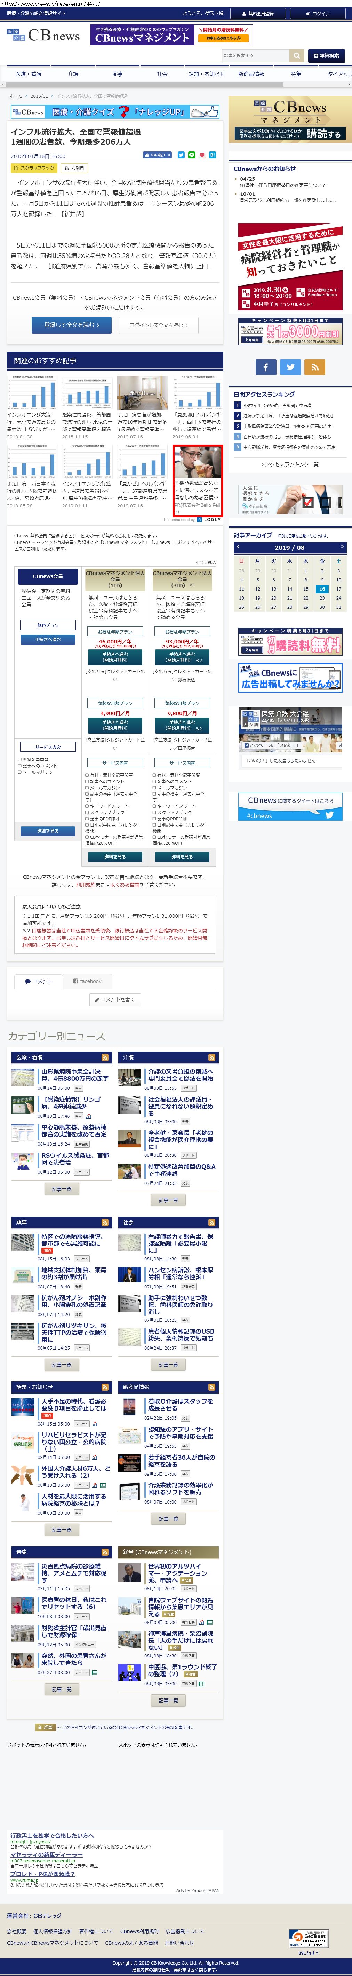Open the 介護 navigation tab

tap(73, 75)
